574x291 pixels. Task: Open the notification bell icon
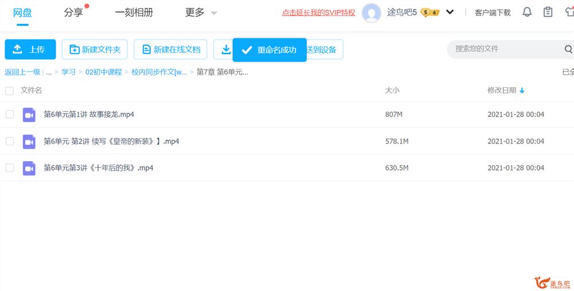pos(527,12)
